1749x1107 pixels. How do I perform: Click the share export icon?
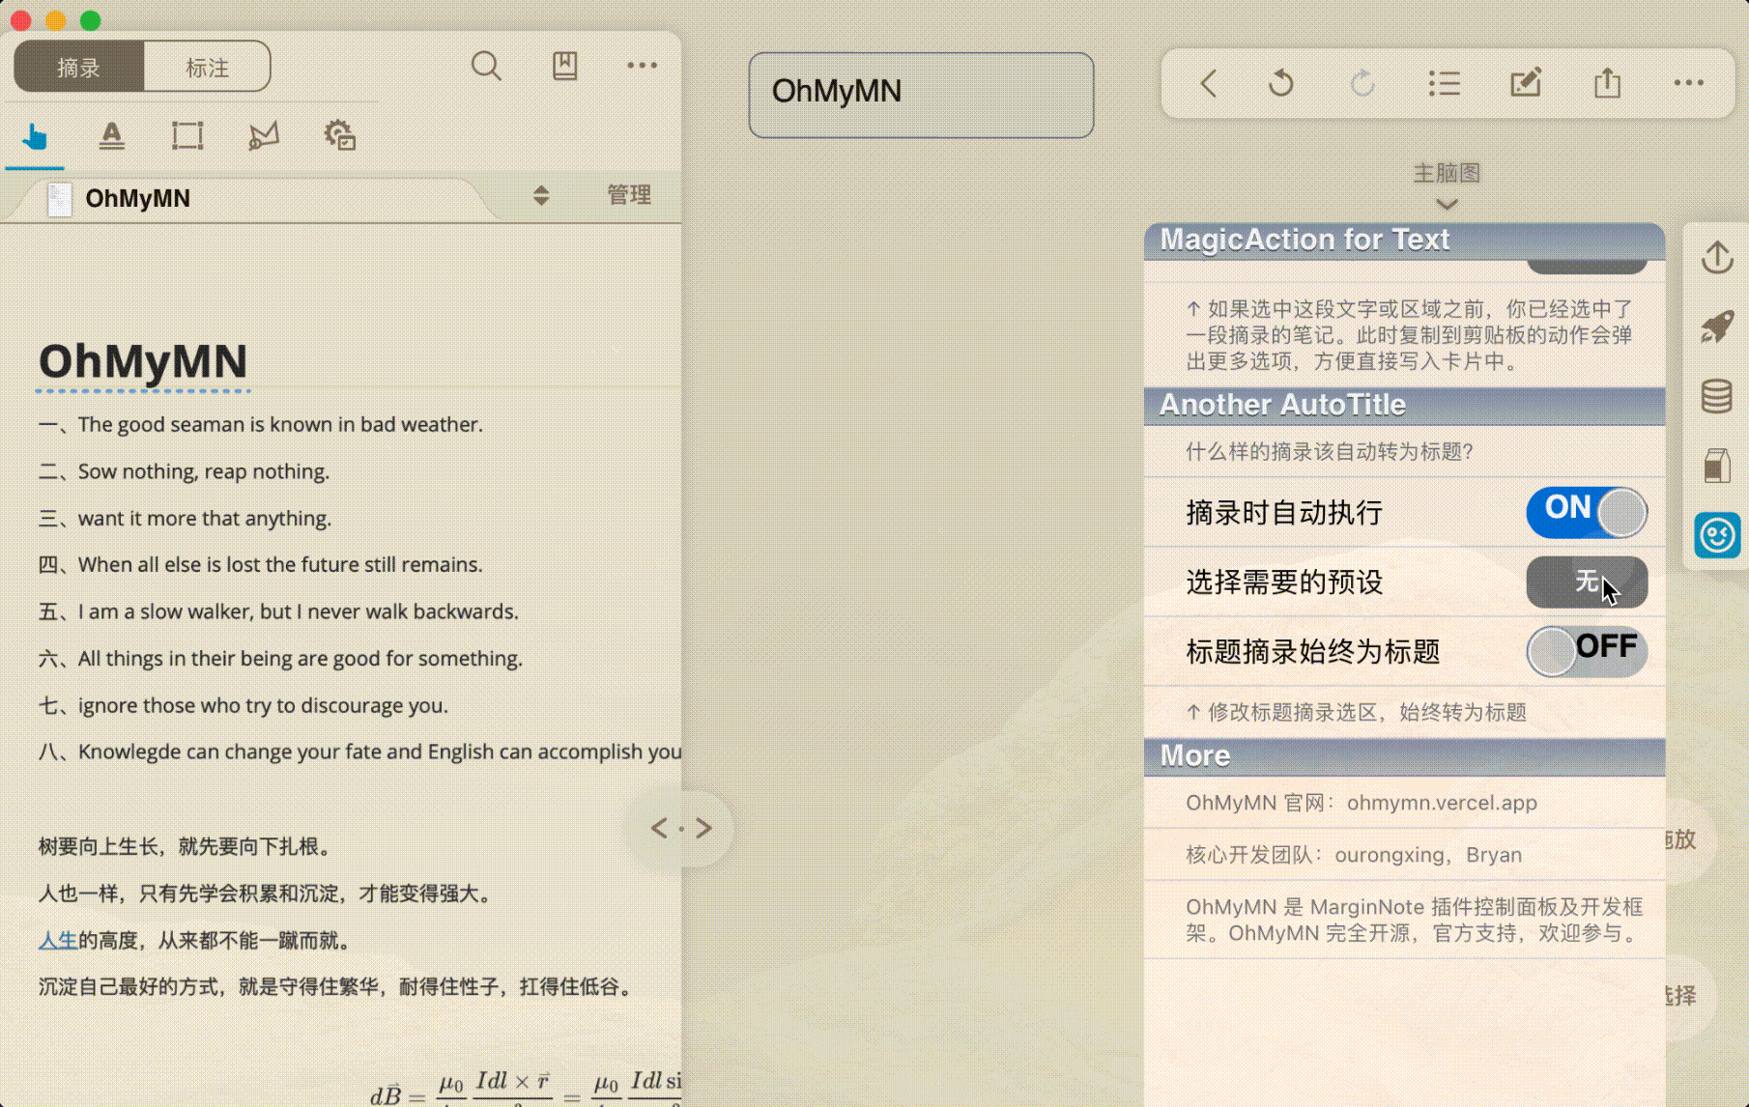pos(1607,83)
